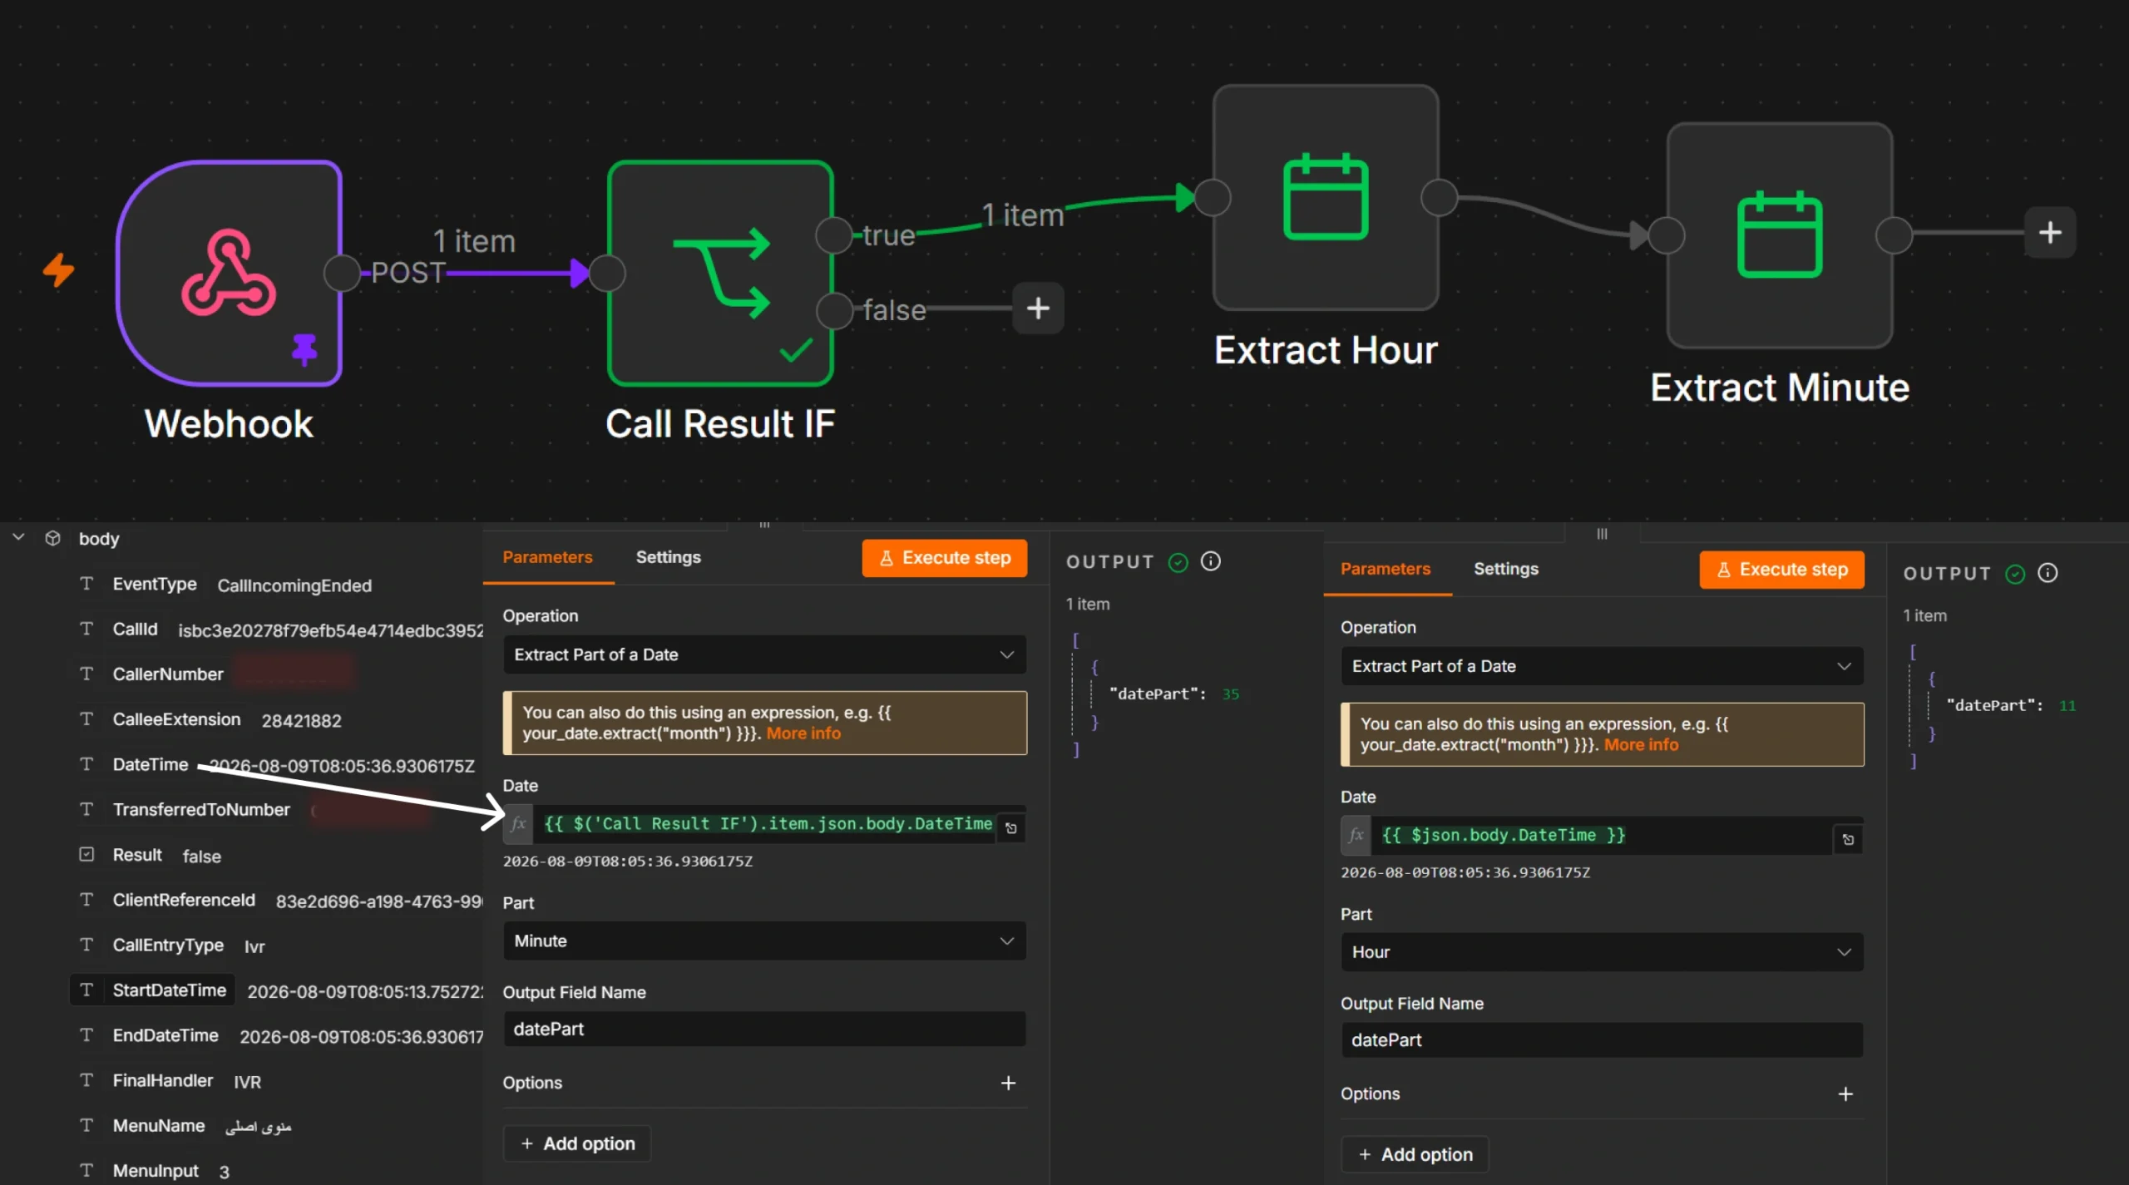Select the MenuInput field
Viewport: 2129px width, 1185px height.
coord(156,1171)
